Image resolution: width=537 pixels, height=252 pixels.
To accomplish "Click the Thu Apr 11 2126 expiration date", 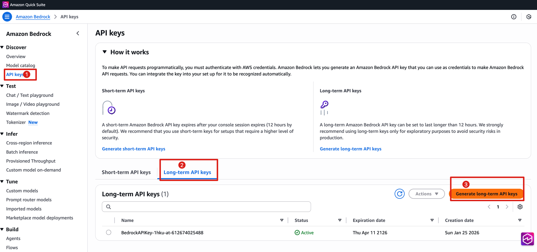I will [x=370, y=233].
